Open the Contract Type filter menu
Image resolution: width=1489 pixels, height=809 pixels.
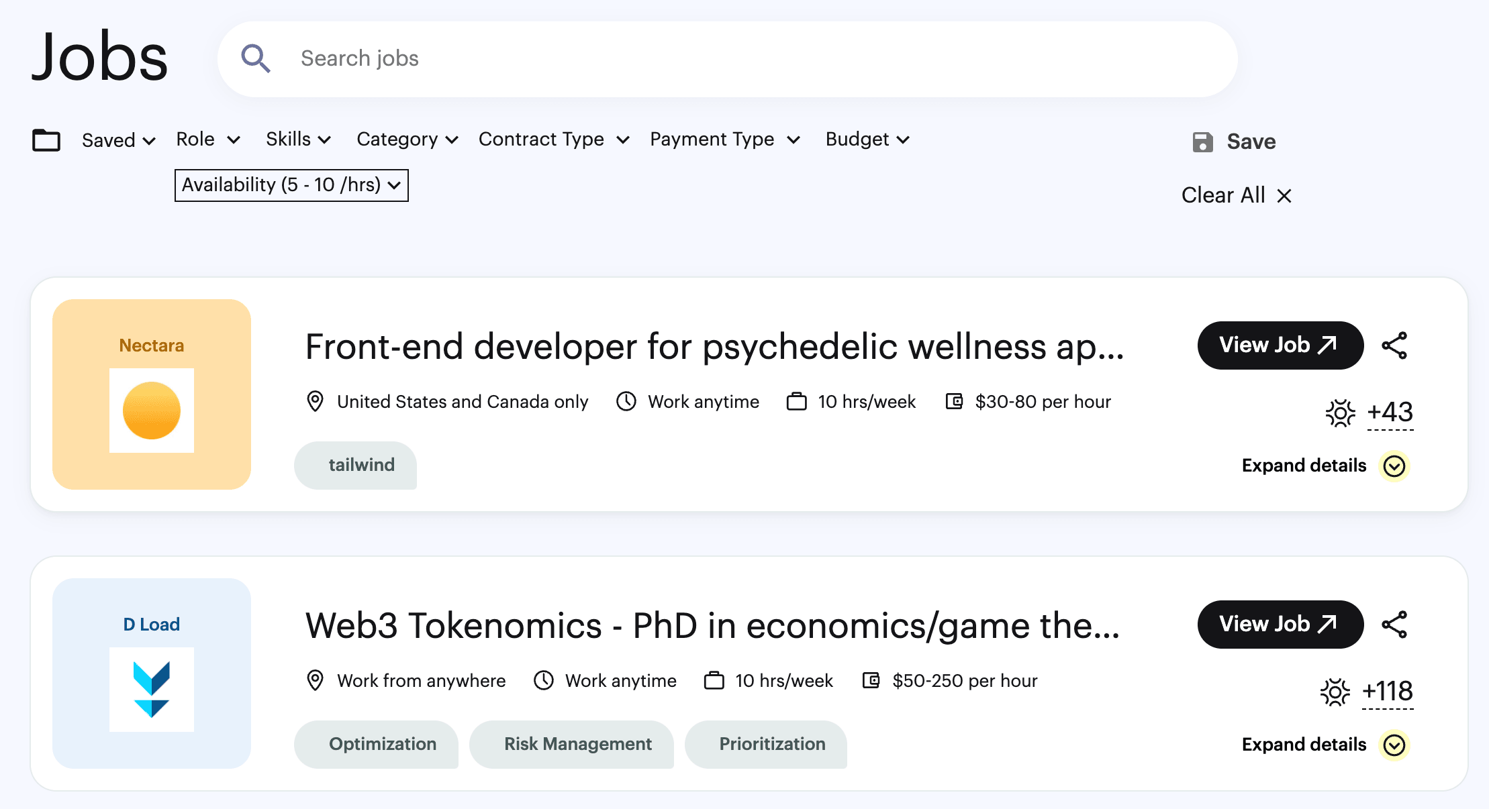[x=554, y=140]
